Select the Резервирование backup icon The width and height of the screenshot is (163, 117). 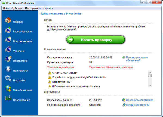click(8, 30)
